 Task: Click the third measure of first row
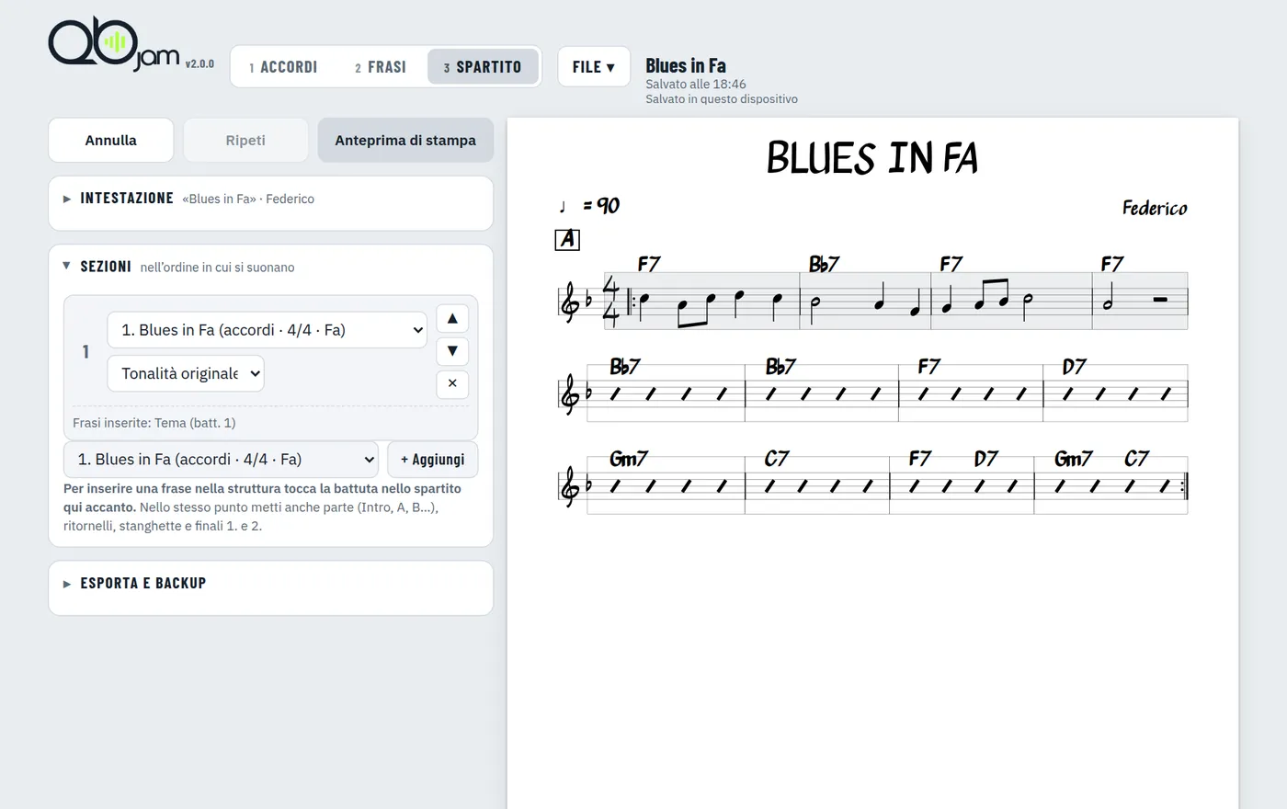point(1011,301)
